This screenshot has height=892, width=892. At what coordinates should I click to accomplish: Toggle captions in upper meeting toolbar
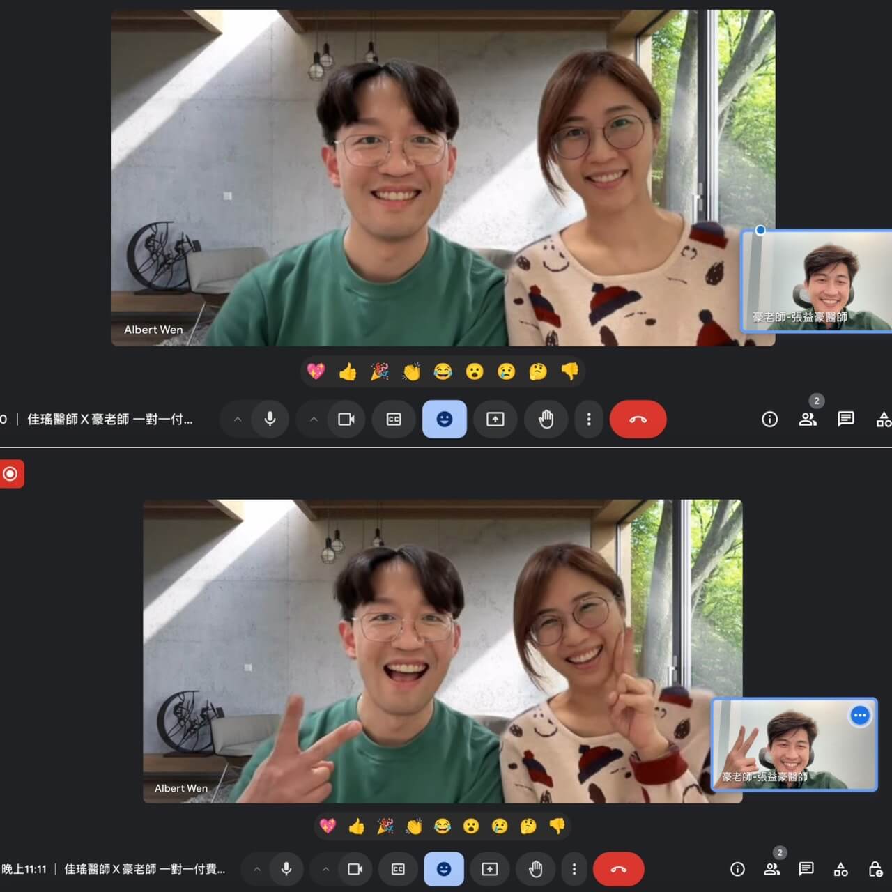tap(394, 419)
